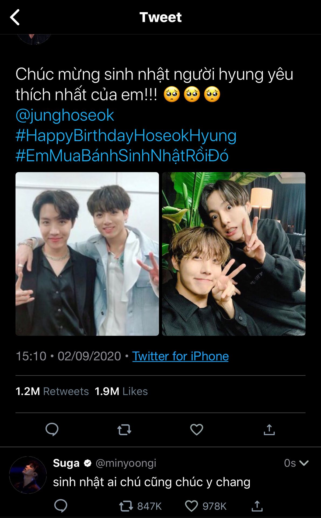View the 1.2M Retweets list
This screenshot has height=518, width=321.
pos(52,391)
